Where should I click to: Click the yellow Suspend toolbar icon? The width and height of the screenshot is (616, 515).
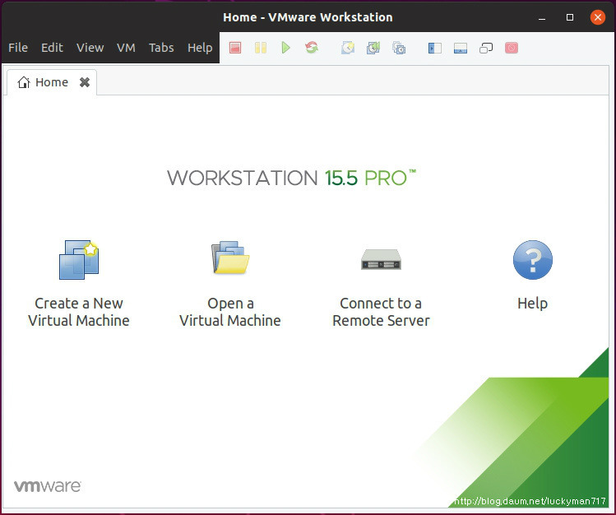coord(261,48)
